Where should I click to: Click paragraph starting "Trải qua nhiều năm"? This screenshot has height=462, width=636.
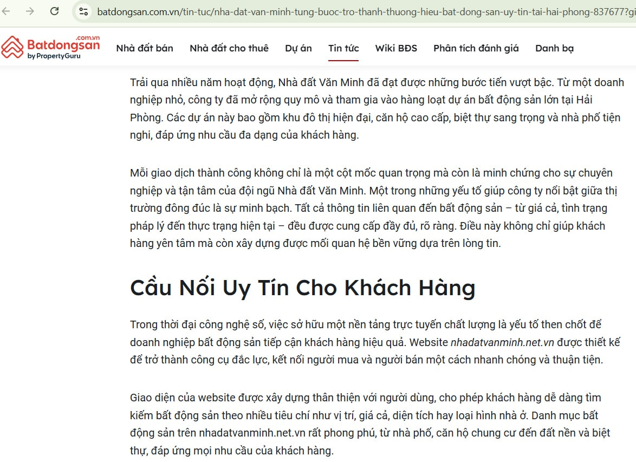tap(377, 109)
